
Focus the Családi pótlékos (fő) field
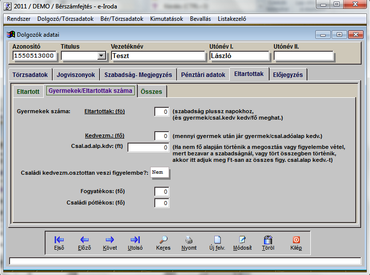coord(162,203)
